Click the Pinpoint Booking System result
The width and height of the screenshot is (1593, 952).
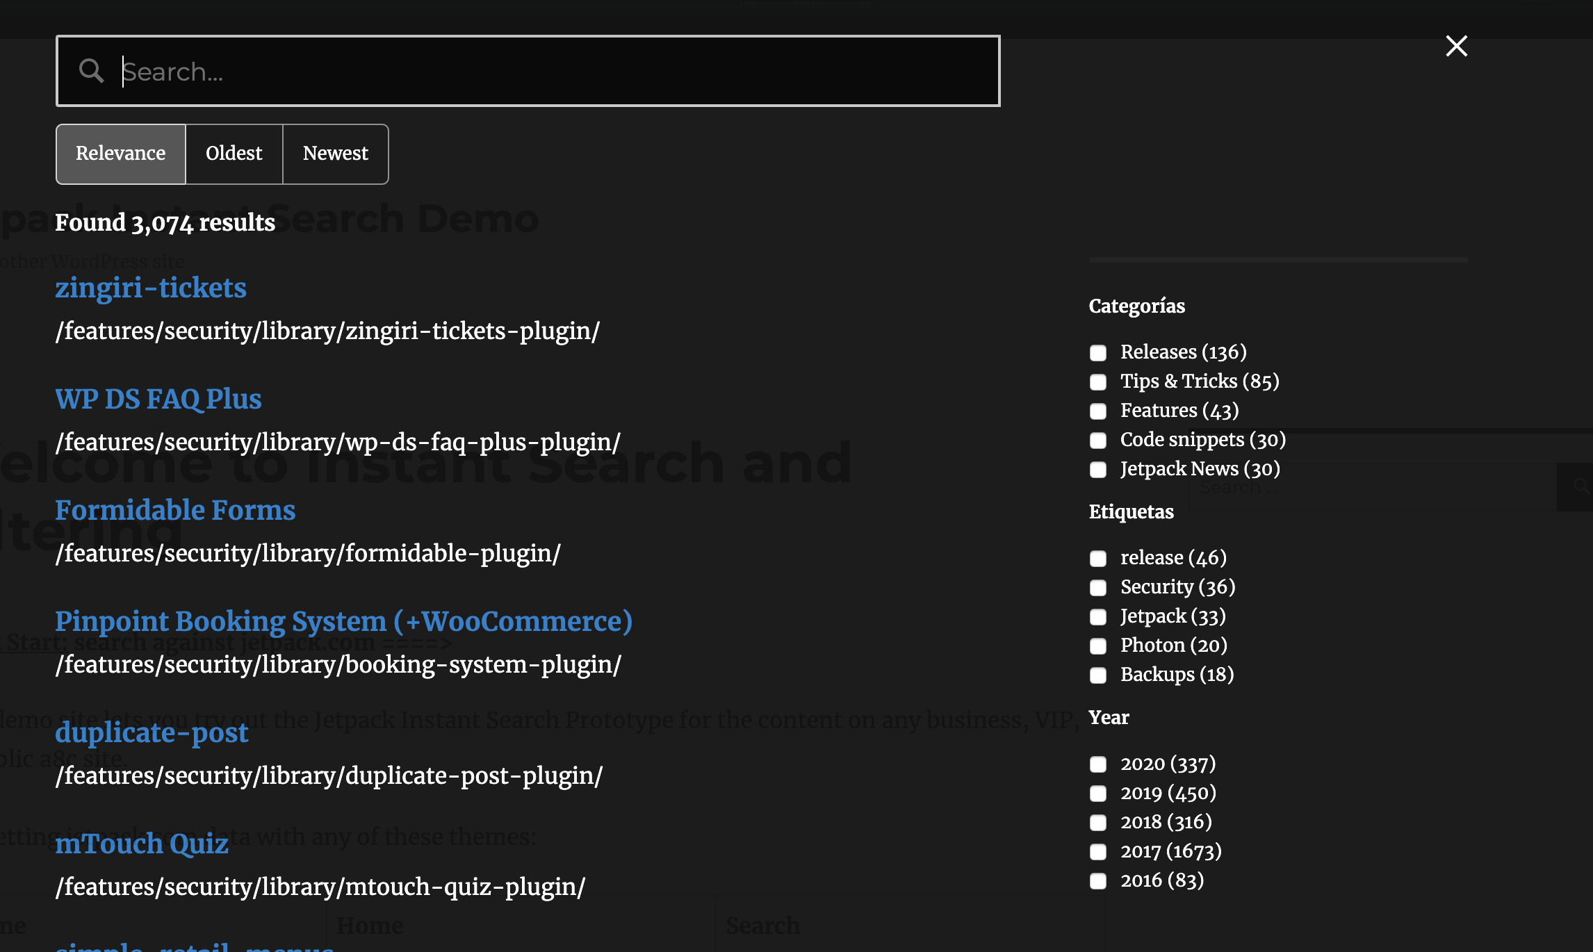[x=343, y=621]
